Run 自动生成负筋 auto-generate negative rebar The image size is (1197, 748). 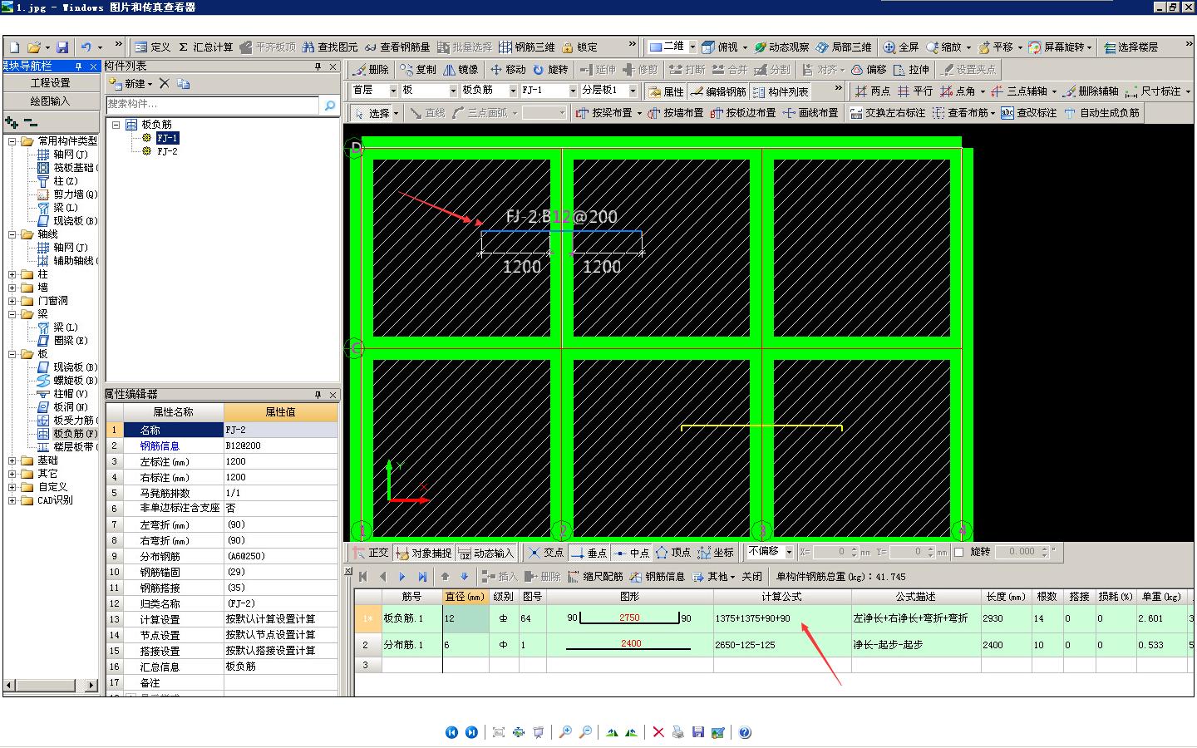tap(1101, 113)
